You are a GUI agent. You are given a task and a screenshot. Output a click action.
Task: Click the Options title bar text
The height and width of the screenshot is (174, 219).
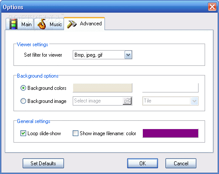(13, 7)
